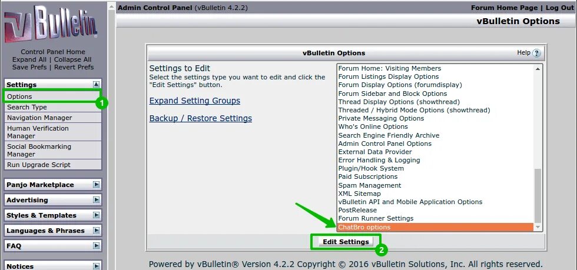Click Expand All link
The height and width of the screenshot is (270, 577).
point(29,59)
